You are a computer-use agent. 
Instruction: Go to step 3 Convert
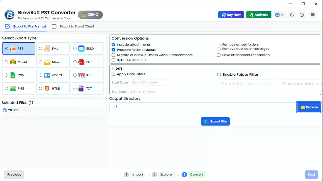(193, 174)
